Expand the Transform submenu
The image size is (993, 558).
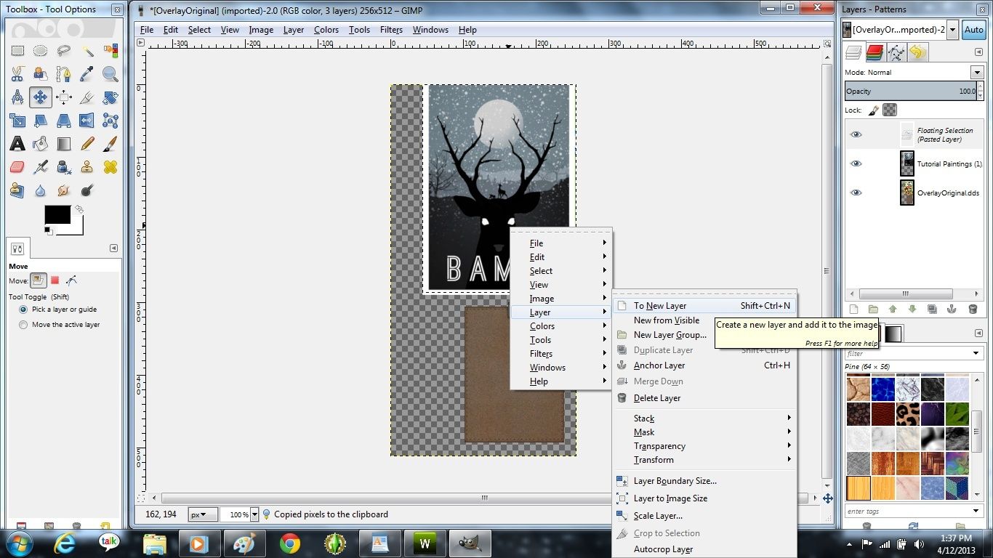[704, 460]
